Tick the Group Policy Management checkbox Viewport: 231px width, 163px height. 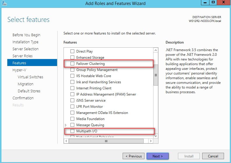72,70
